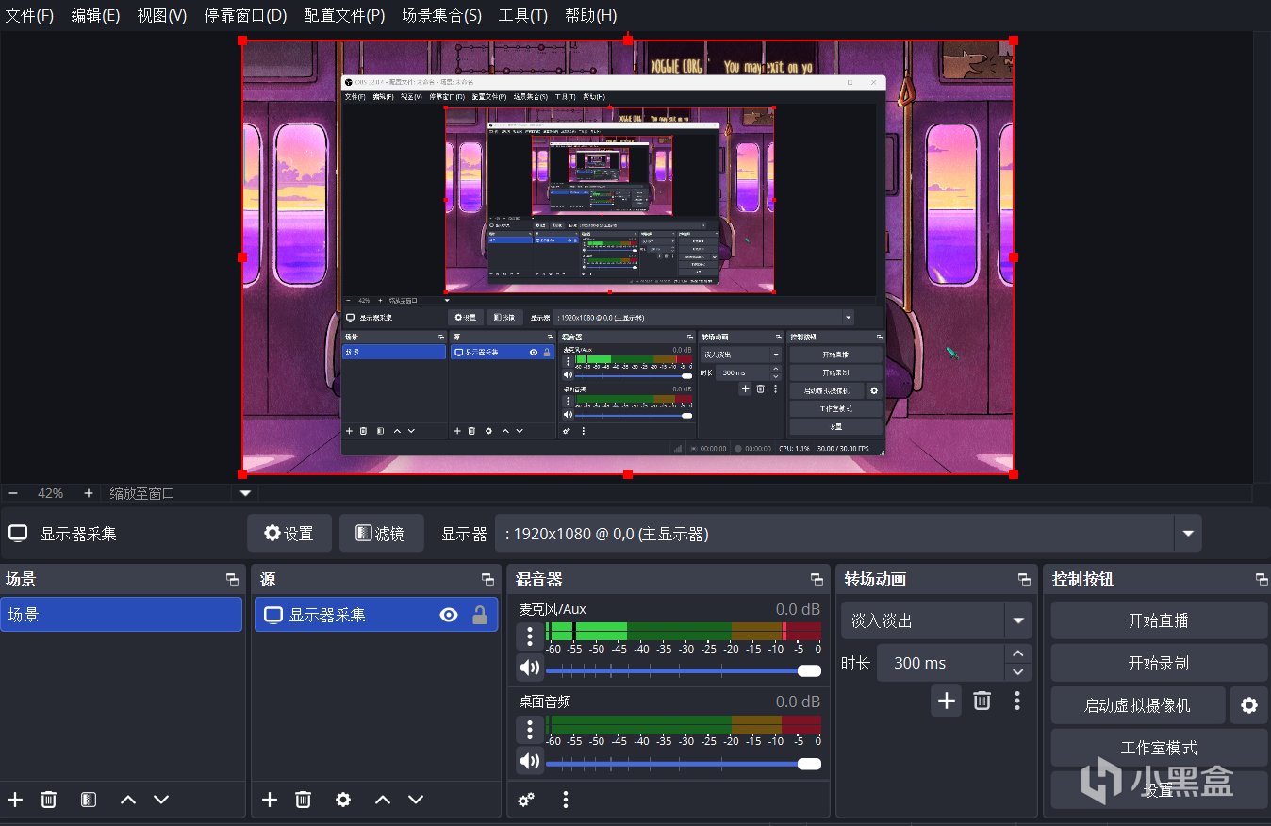The image size is (1271, 826).
Task: Click the 设置 button beside 滤镜
Action: tap(289, 534)
